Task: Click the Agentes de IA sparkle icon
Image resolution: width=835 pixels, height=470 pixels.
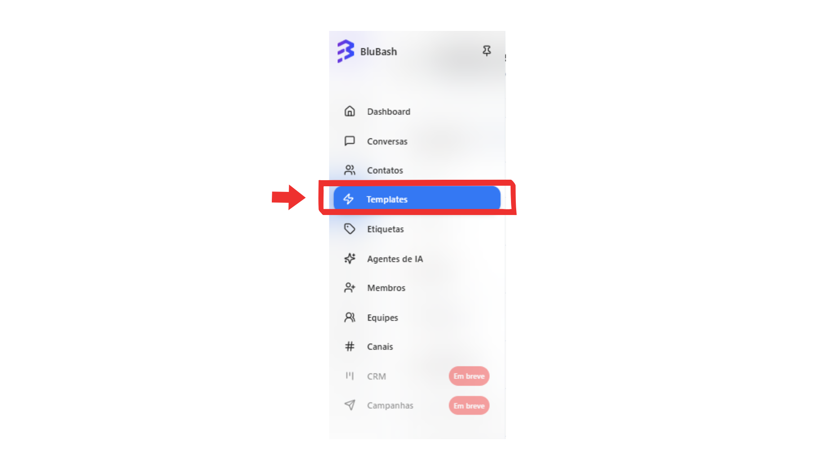Action: coord(350,258)
